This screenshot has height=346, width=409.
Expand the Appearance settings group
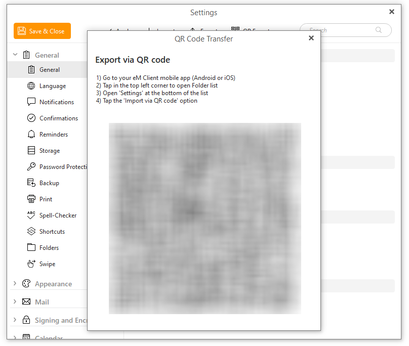tap(15, 283)
